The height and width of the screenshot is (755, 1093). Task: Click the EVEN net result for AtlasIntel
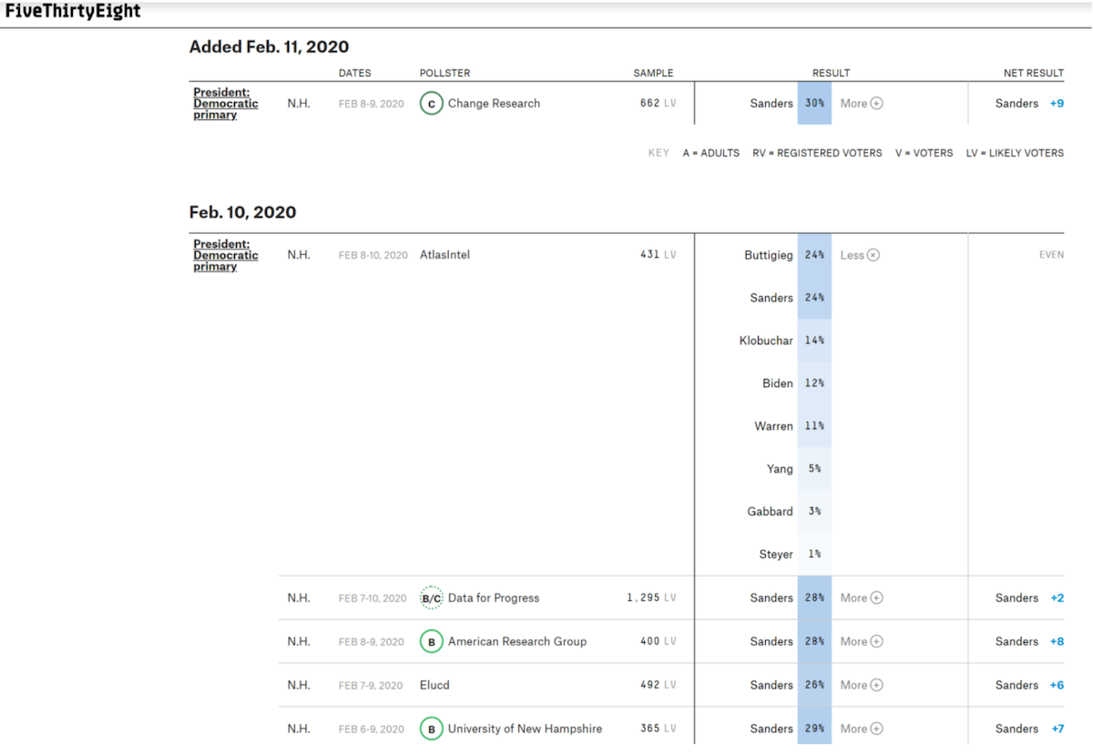point(1051,255)
